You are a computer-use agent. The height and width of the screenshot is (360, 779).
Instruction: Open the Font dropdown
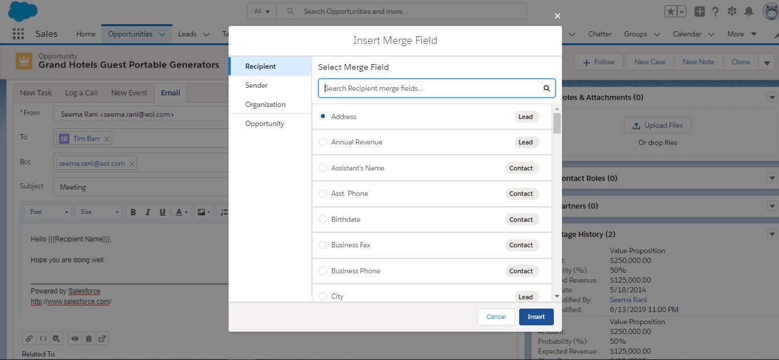coord(47,211)
